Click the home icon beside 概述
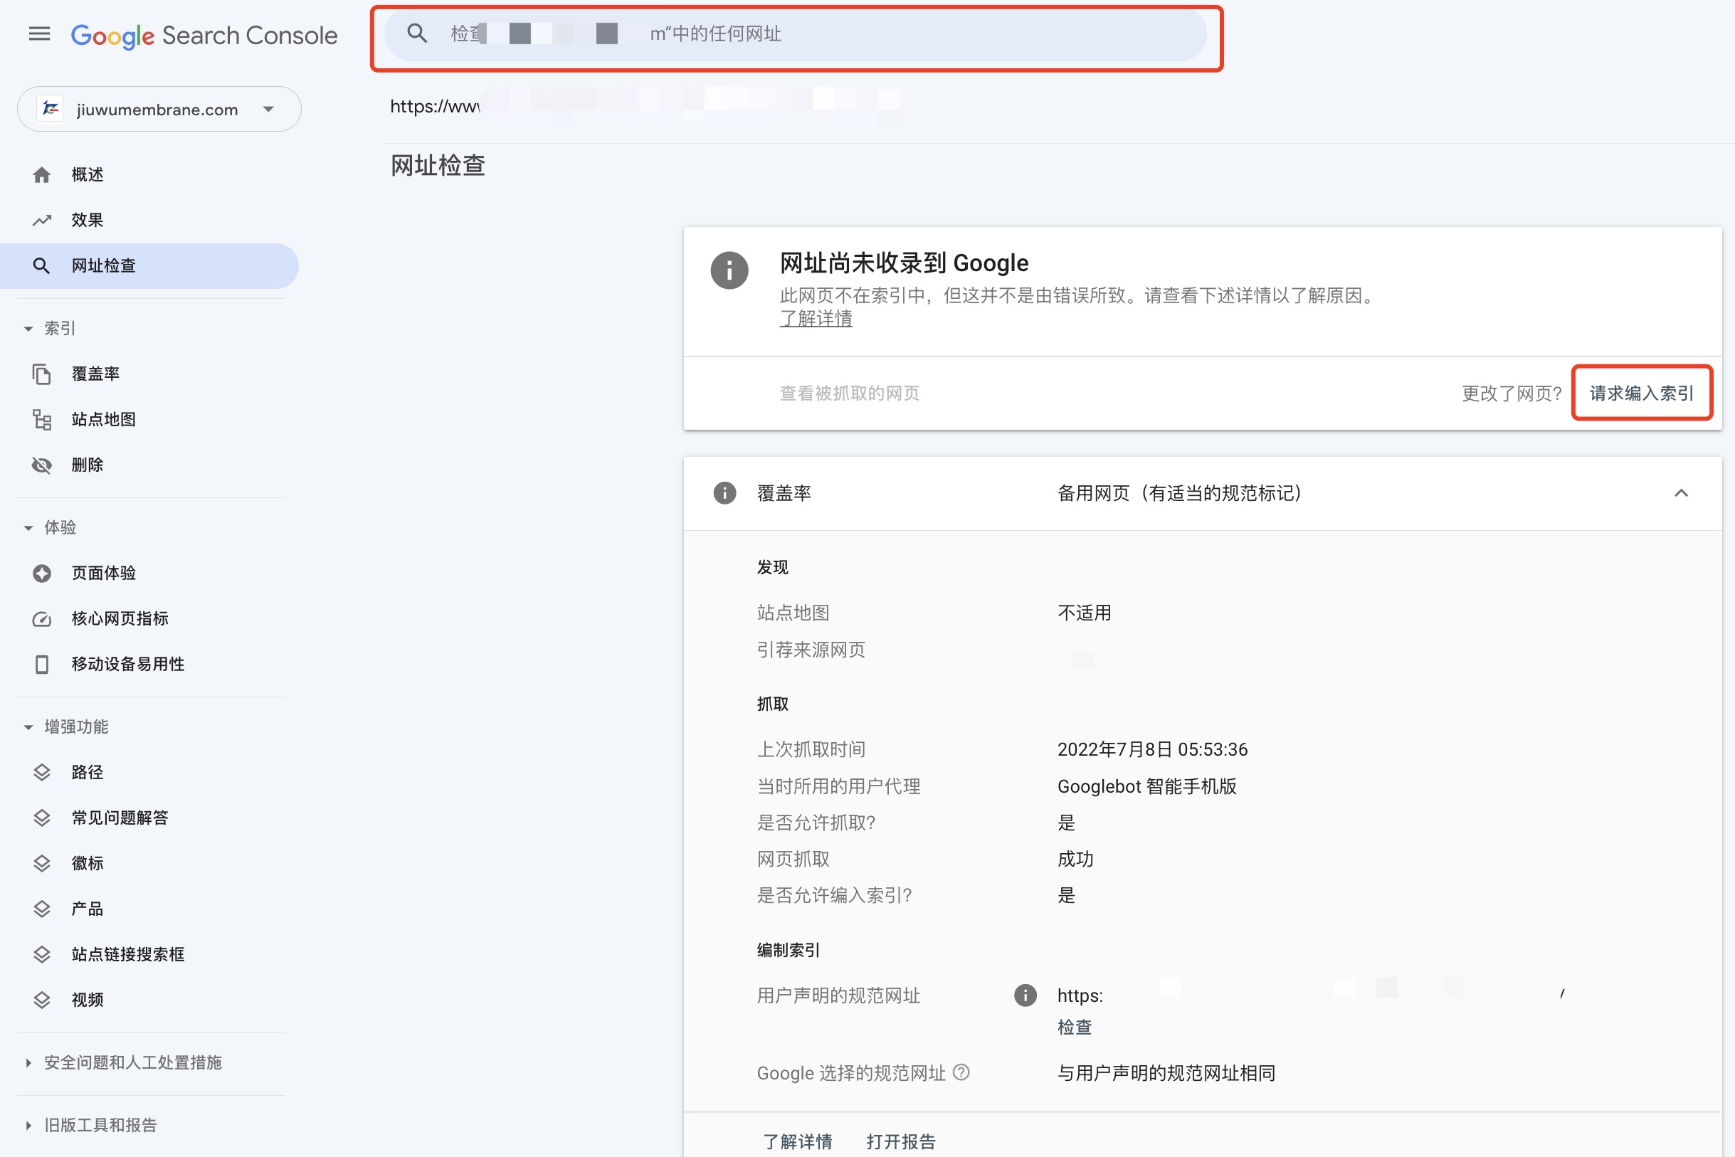Viewport: 1735px width, 1157px height. point(41,175)
